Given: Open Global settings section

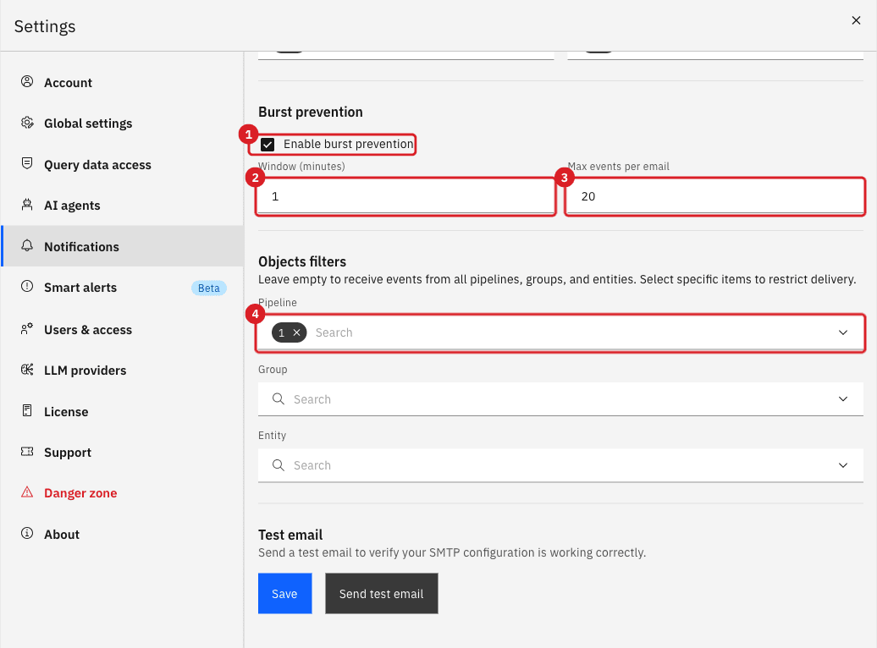Looking at the screenshot, I should 123,123.
